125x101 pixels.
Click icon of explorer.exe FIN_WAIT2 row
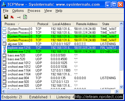pos(4,48)
